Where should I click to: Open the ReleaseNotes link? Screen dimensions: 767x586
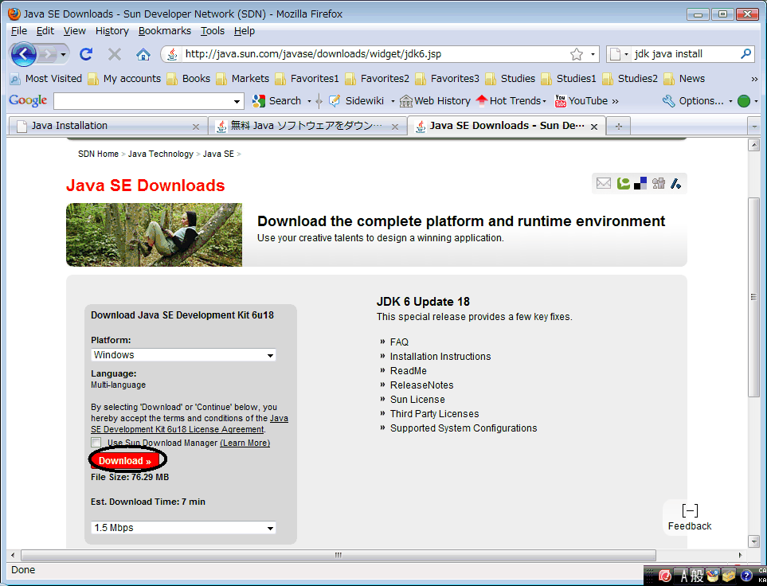click(x=421, y=385)
